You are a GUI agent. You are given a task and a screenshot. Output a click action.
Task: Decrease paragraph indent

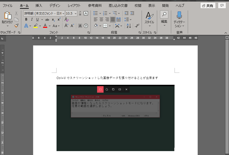click(127, 13)
